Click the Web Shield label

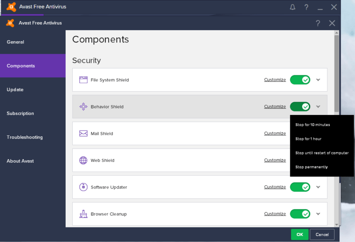(x=103, y=160)
